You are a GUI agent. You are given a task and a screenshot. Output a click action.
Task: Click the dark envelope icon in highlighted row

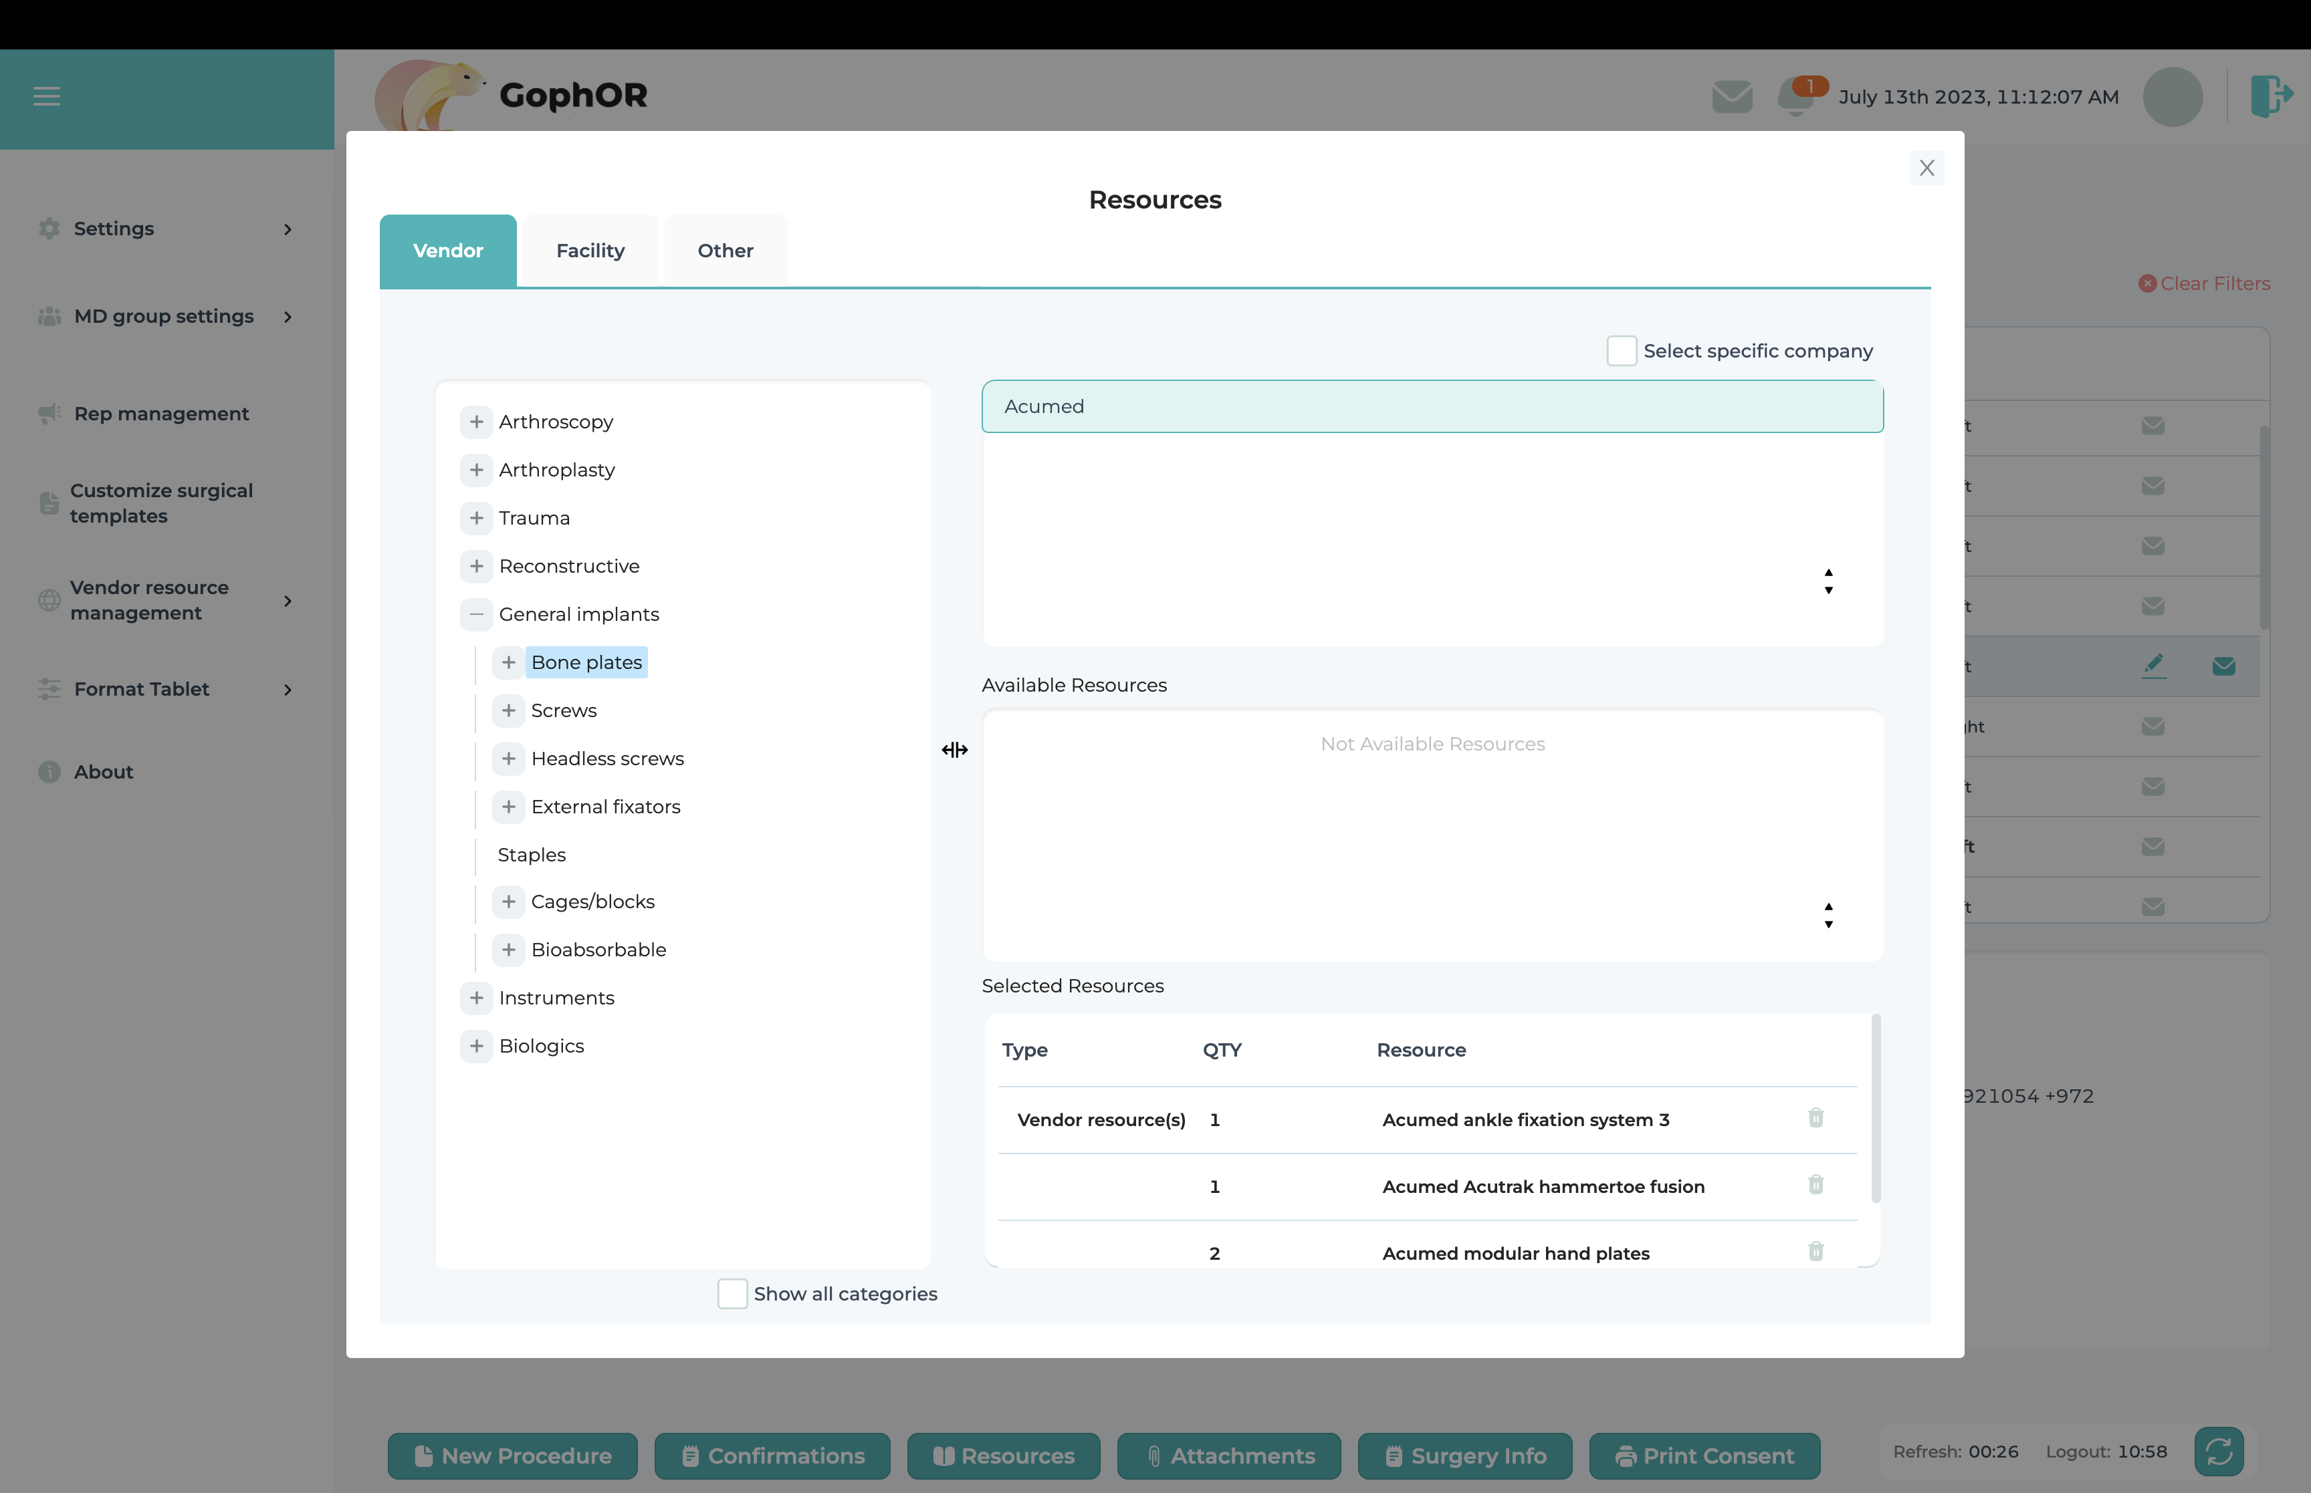[x=2223, y=666]
